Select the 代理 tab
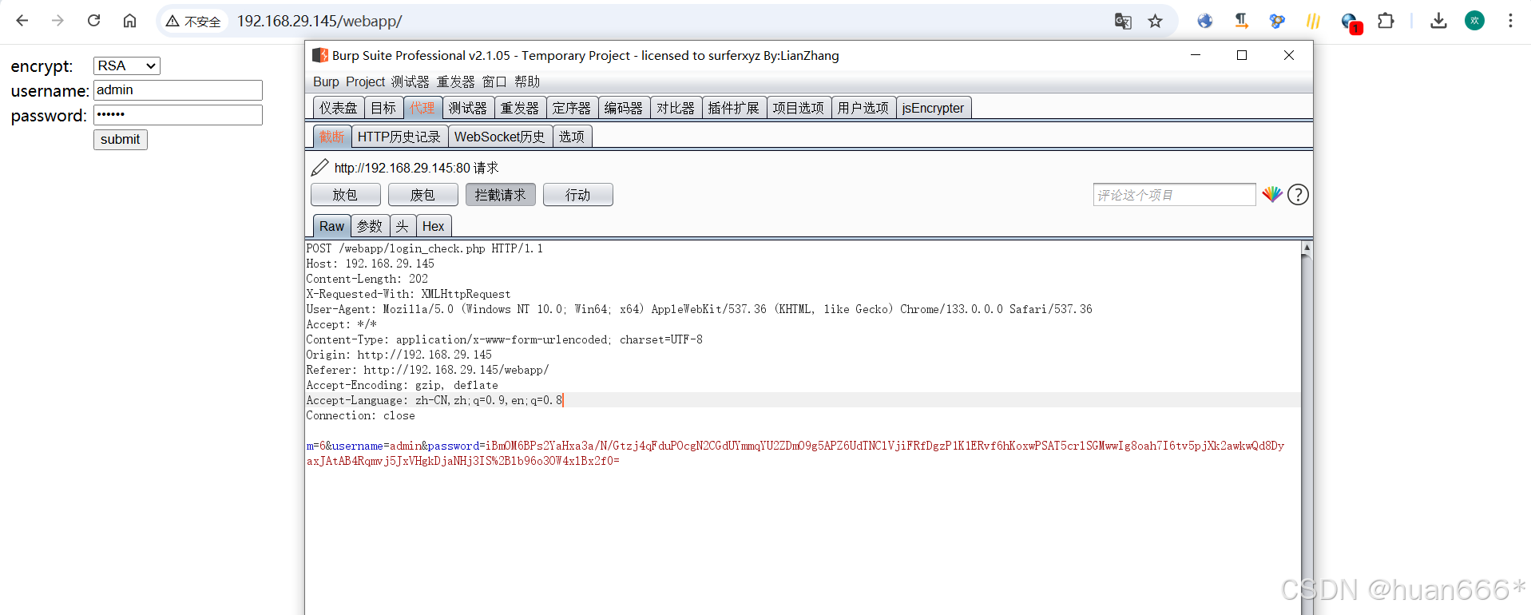Image resolution: width=1531 pixels, height=615 pixels. point(422,108)
